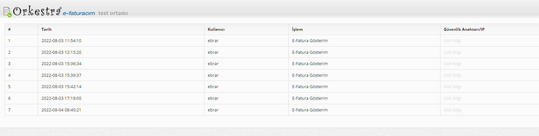This screenshot has width=539, height=136.
Task: Select the Tarih column header
Action: point(46,29)
